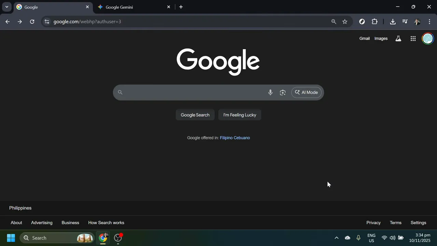Open OBS Studio from the taskbar

click(118, 238)
